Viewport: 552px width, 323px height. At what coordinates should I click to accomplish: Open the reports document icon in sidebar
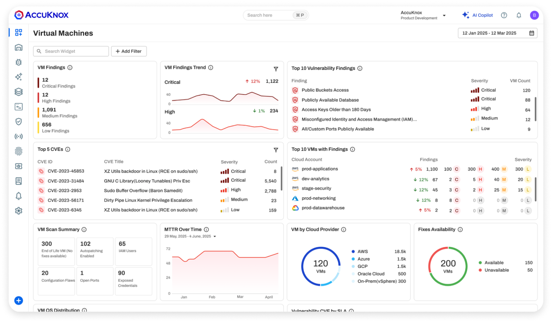18,181
